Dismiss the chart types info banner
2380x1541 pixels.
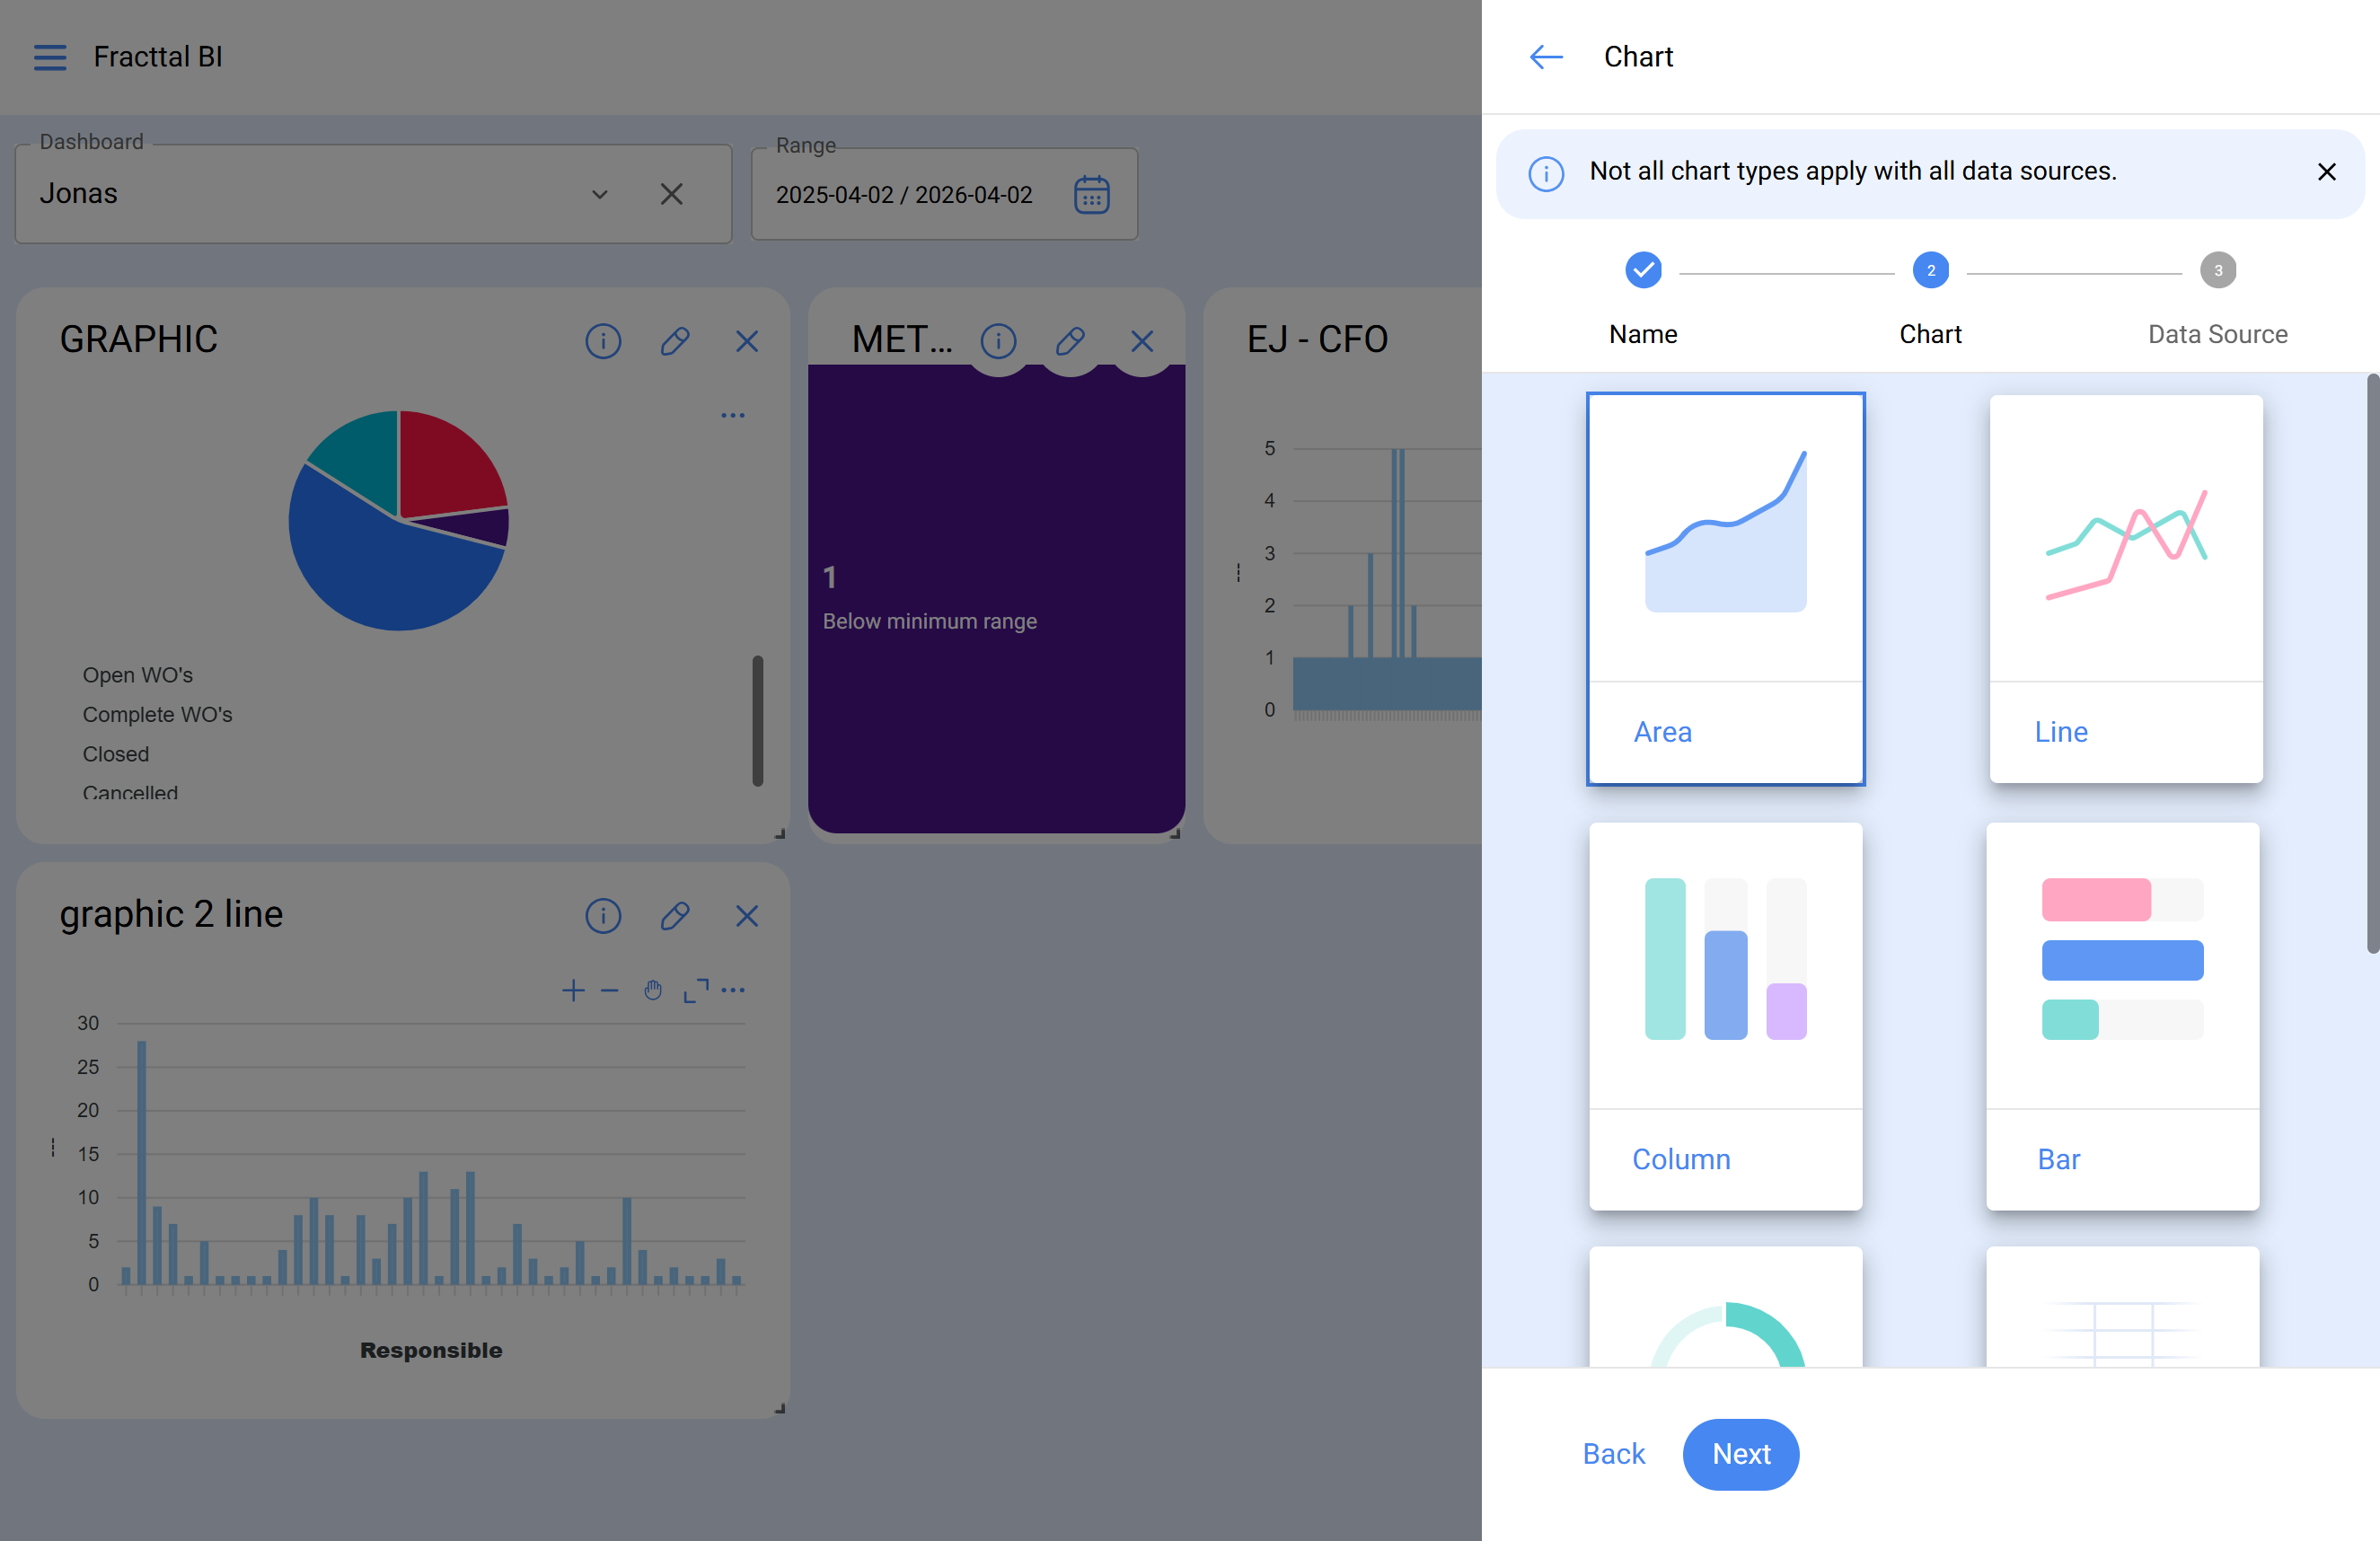[2326, 172]
